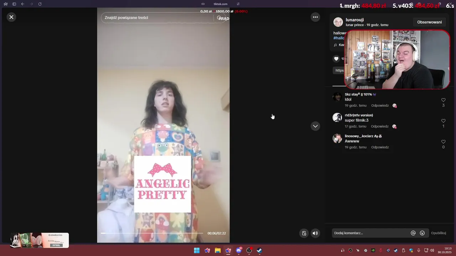The width and height of the screenshot is (456, 256).
Task: Seek on the video progress bar
Action: [152, 233]
